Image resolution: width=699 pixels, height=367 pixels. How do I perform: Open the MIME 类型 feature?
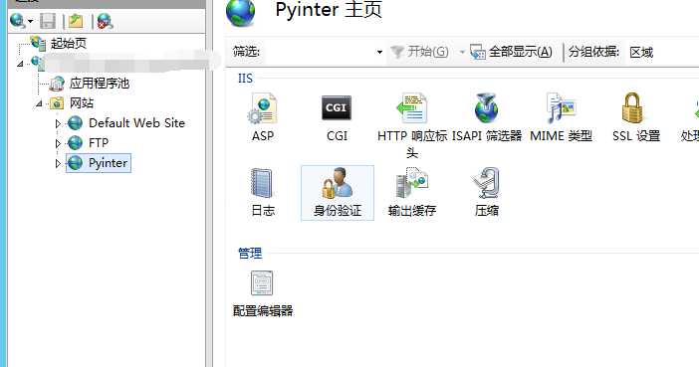[x=561, y=108]
